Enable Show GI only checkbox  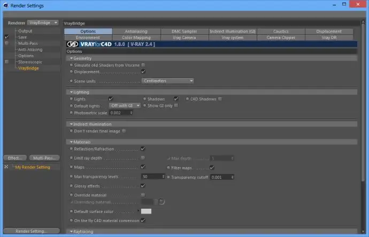(176, 106)
